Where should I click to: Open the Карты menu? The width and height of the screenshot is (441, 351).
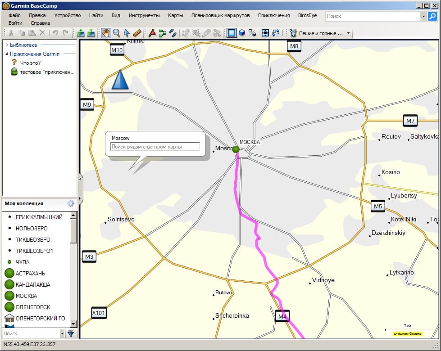point(176,15)
